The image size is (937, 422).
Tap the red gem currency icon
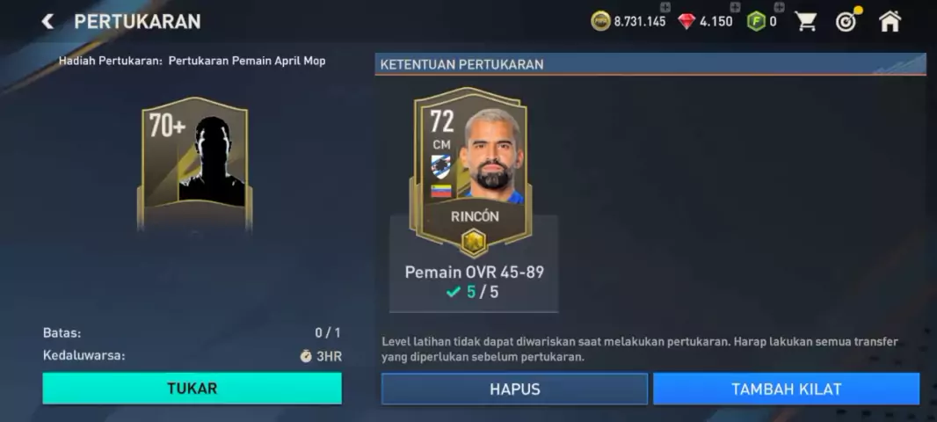[x=686, y=21]
